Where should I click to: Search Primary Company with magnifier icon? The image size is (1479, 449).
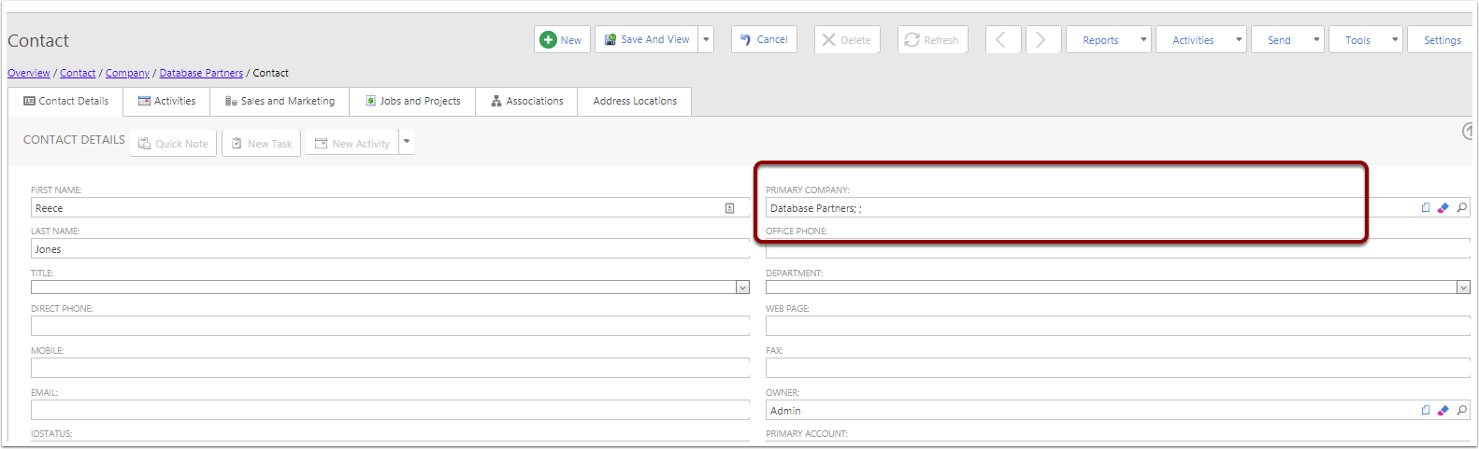tap(1461, 208)
